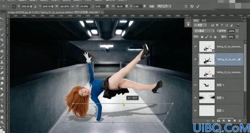250x133 pixels.
Task: Select the Crop tool
Action: (x=2, y=40)
